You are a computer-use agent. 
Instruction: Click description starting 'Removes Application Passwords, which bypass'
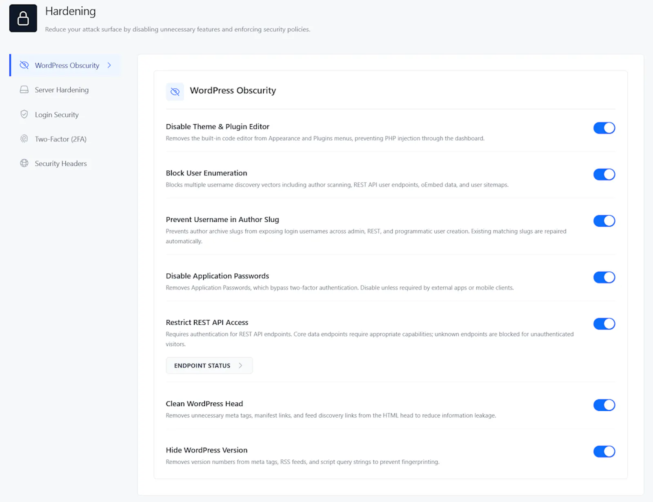[340, 288]
